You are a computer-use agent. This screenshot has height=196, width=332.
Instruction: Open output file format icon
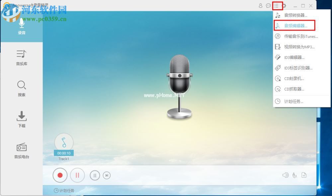[x=304, y=175]
